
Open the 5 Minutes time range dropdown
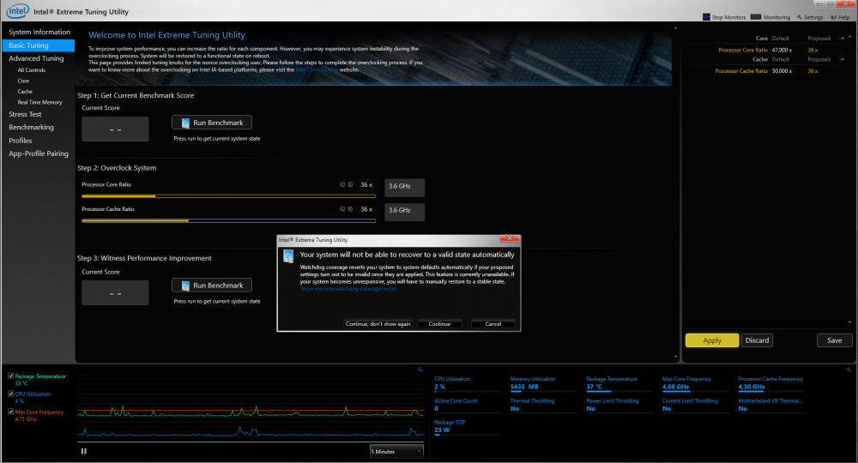(x=396, y=451)
